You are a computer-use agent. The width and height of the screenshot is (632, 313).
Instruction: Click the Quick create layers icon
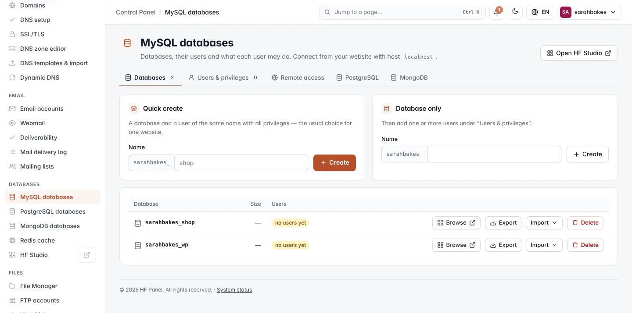point(134,109)
